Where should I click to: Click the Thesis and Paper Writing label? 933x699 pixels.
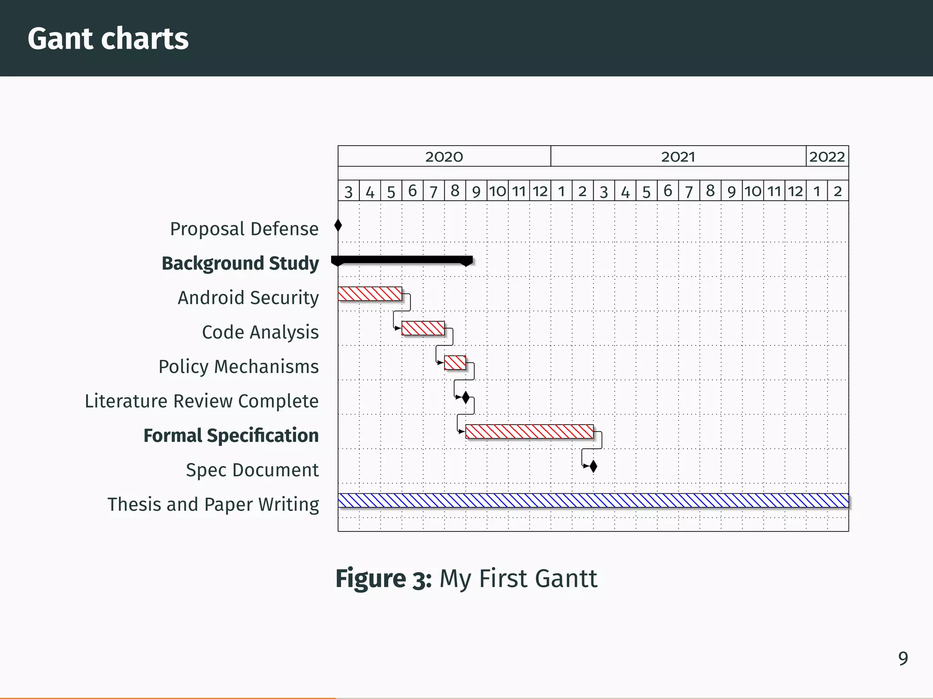(x=213, y=504)
